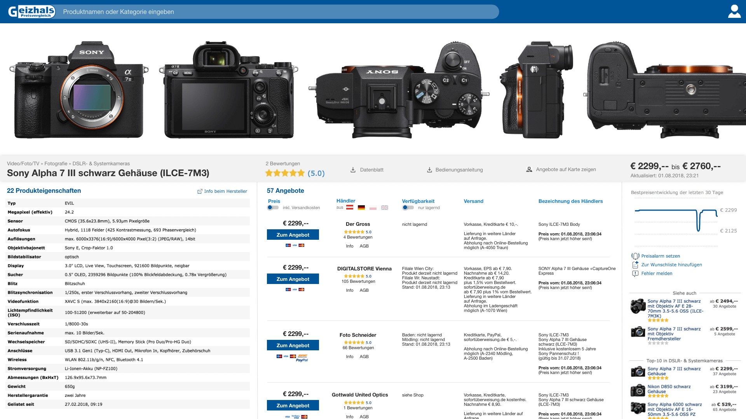Filter dealers by UK flag

click(x=385, y=208)
